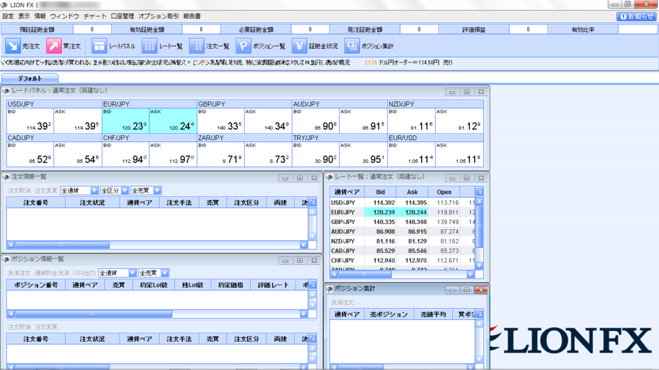Open the オプション取引 menu

[158, 16]
